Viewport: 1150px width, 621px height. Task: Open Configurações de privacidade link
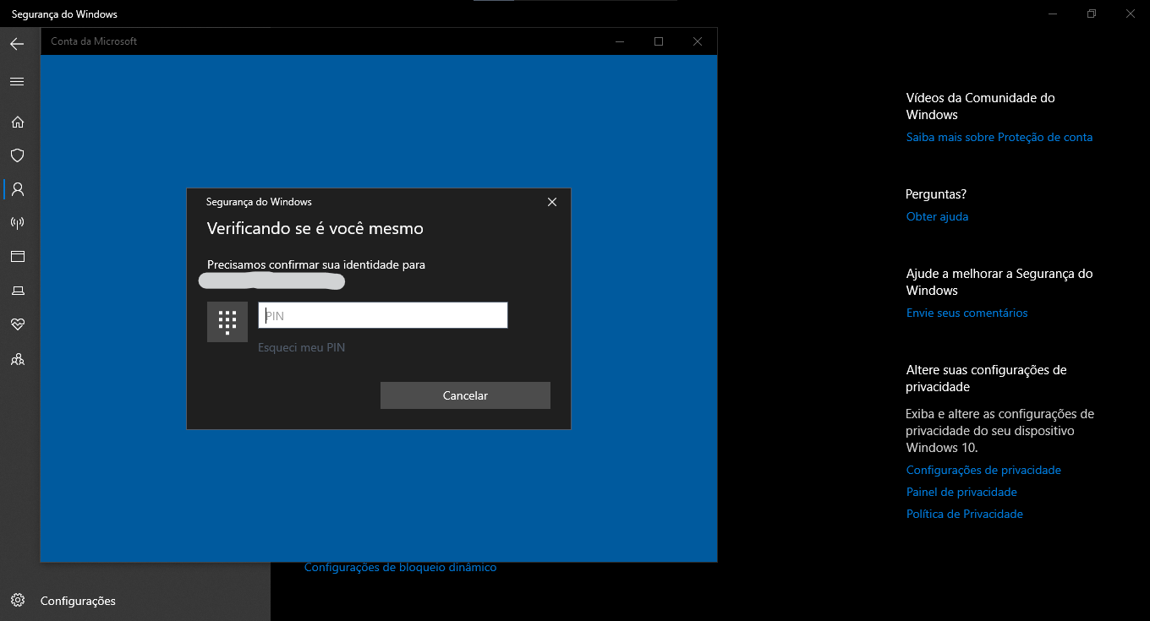pos(983,470)
